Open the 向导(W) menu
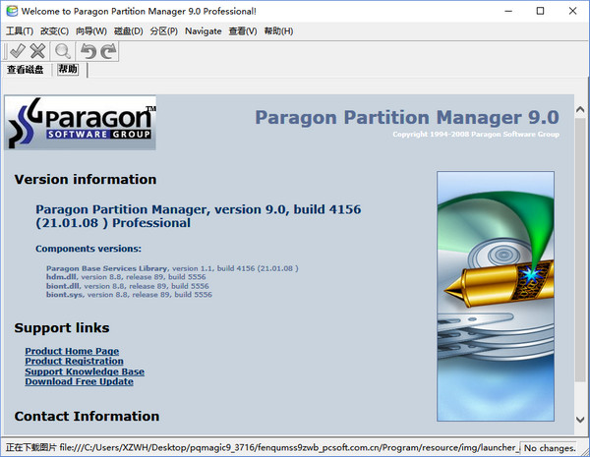 click(x=91, y=31)
